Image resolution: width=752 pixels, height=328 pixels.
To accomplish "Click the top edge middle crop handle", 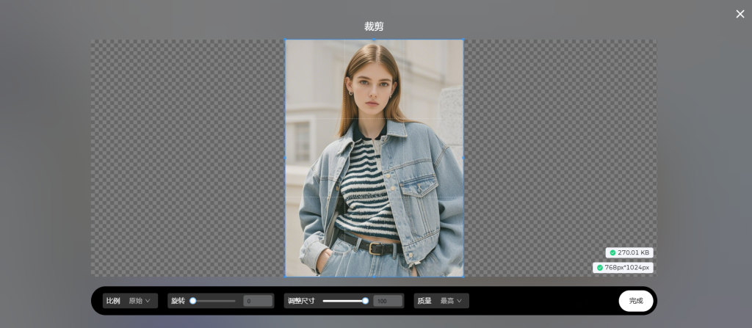I will click(x=374, y=40).
